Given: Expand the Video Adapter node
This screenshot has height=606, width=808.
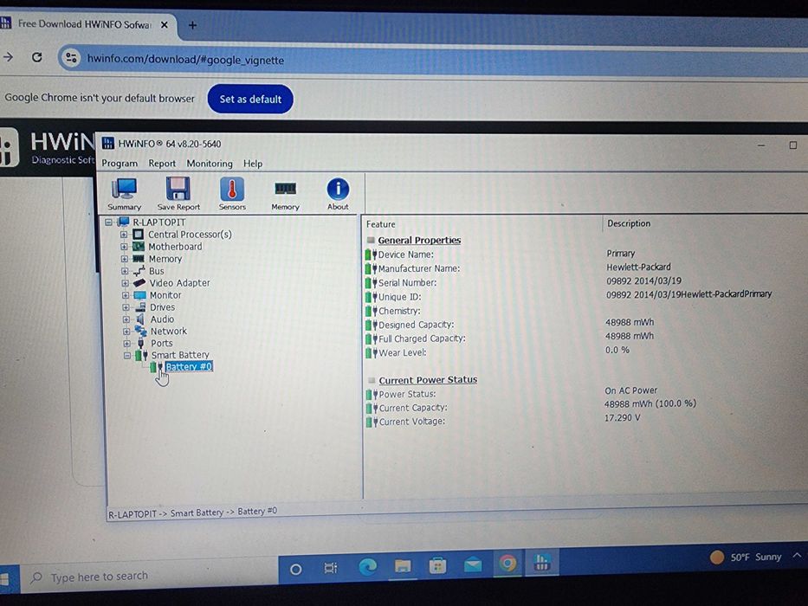Looking at the screenshot, I should pos(126,283).
